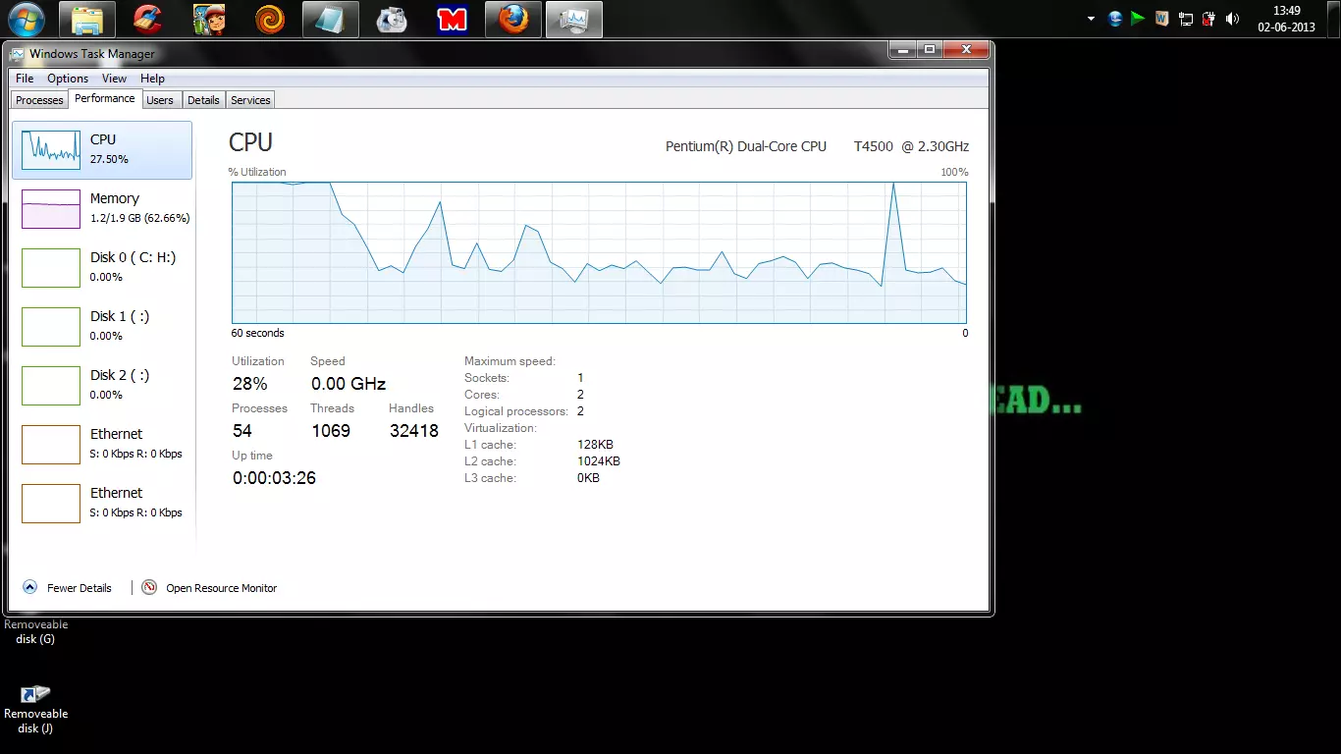
Task: Select Disk 2 in the sidebar
Action: click(x=102, y=386)
